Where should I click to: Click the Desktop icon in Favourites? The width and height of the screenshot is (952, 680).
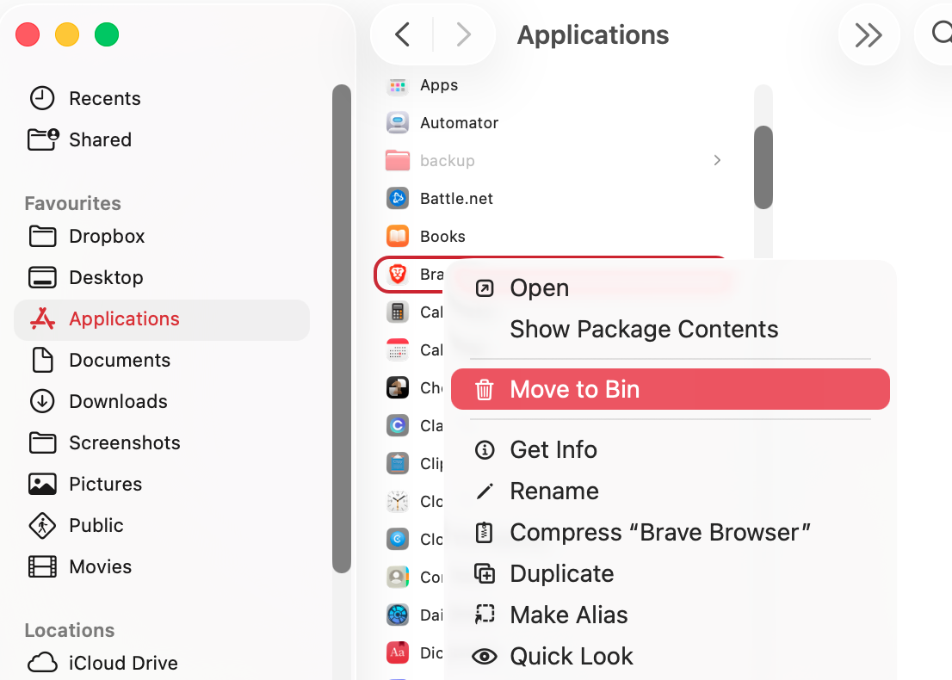pos(42,277)
